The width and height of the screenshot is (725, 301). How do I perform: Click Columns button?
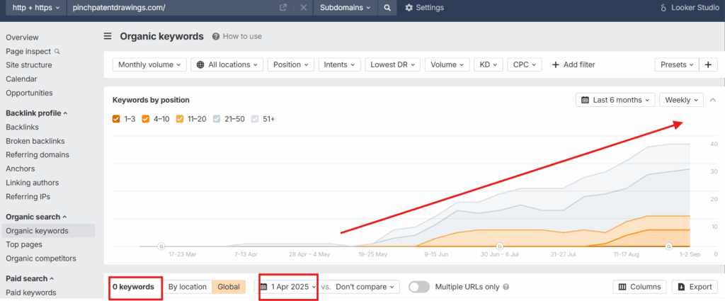click(640, 287)
